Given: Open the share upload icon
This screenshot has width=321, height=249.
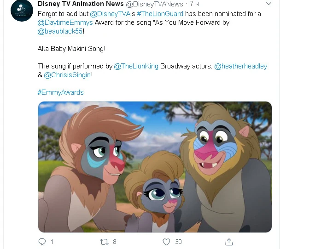Looking at the screenshot, I should click(229, 242).
